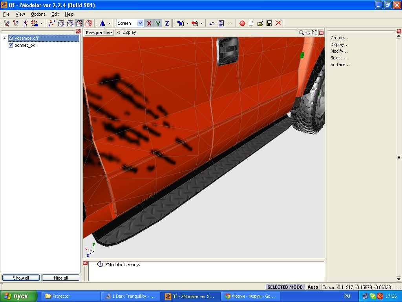This screenshot has width=402, height=302.
Task: Open dropdown arrow next to blue cone
Action: click(x=109, y=23)
